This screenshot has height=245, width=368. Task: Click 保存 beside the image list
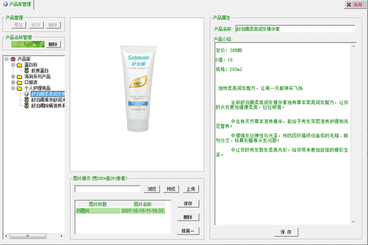click(x=188, y=204)
